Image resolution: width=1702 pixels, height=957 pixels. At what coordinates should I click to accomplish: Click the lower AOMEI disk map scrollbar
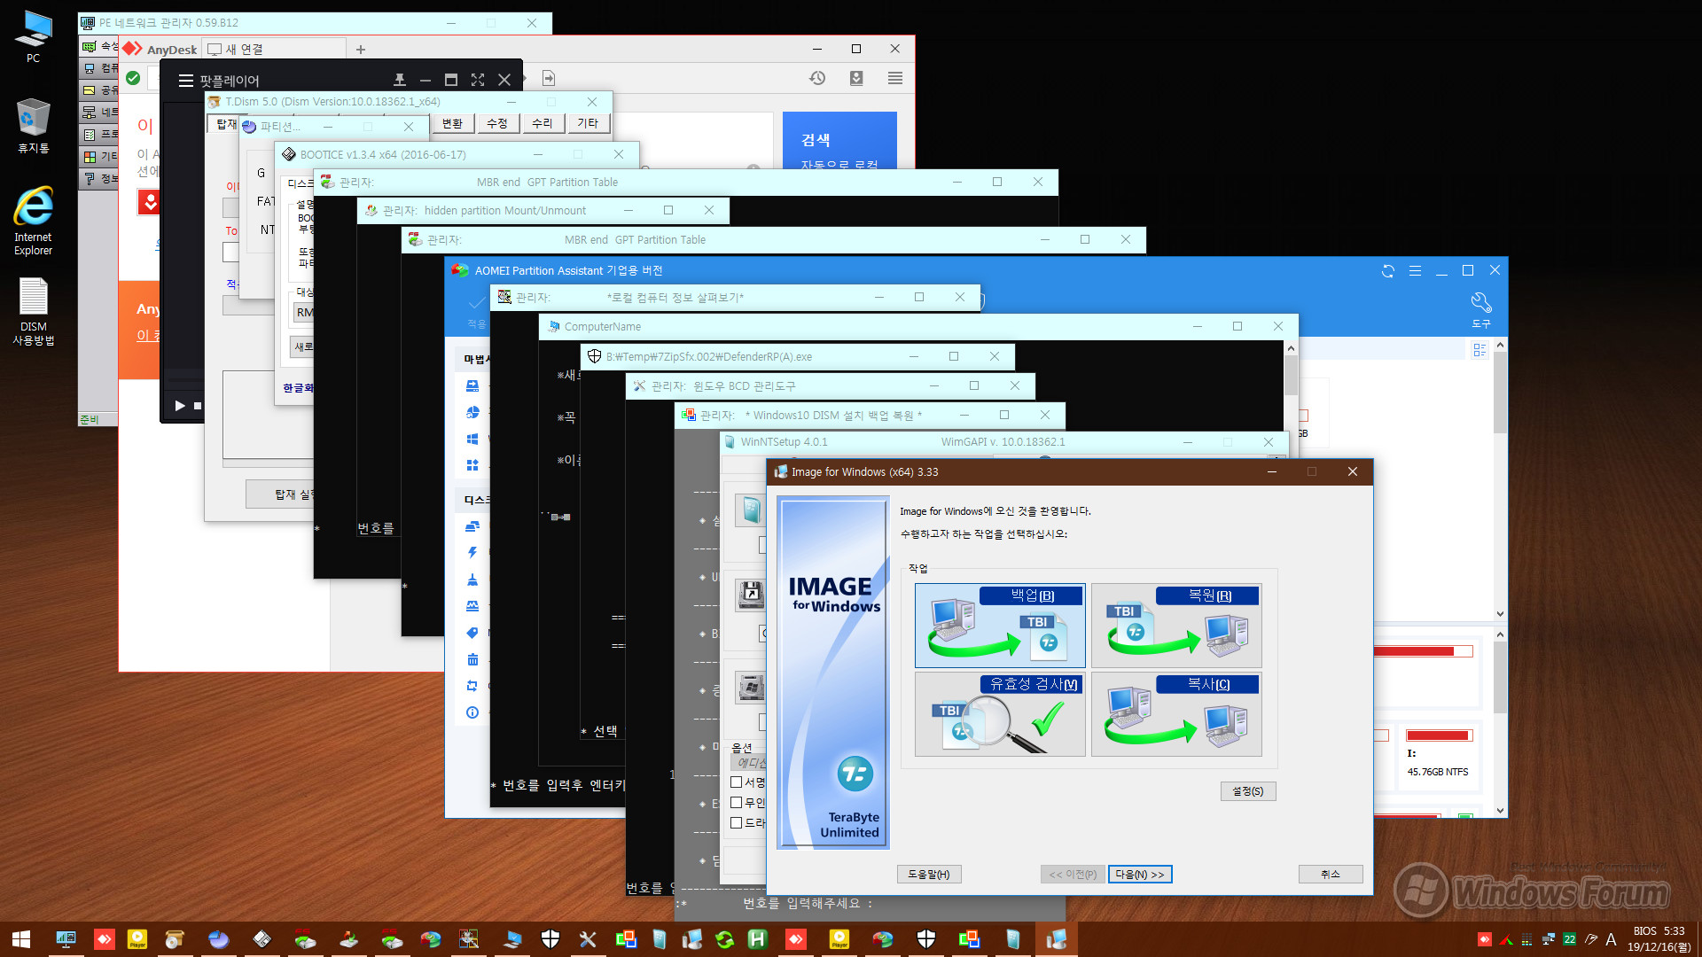pos(1500,722)
